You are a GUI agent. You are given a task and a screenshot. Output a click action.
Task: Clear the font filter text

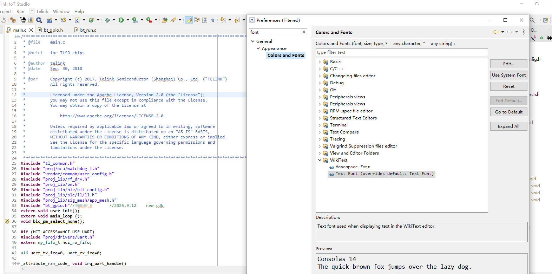point(304,32)
